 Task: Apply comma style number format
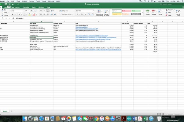[x=85, y=14]
